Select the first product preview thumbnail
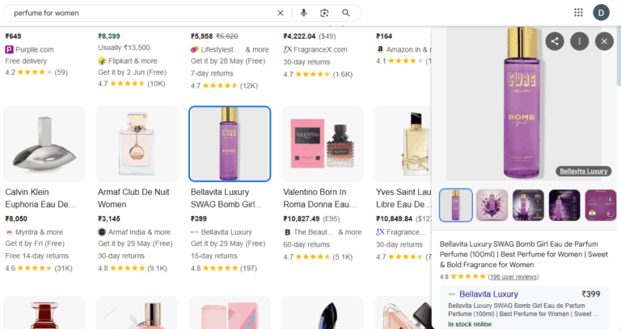Screen dimensions: 621x329 tap(455, 205)
